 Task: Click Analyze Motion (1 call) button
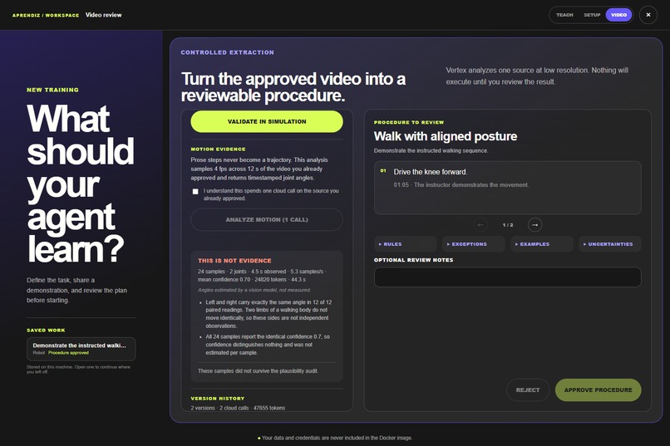pyautogui.click(x=267, y=220)
